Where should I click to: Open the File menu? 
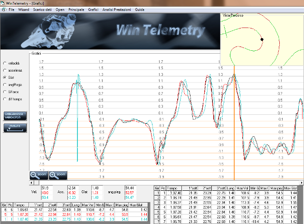(11, 9)
